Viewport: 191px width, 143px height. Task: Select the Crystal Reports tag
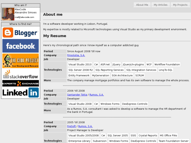click(148, 135)
